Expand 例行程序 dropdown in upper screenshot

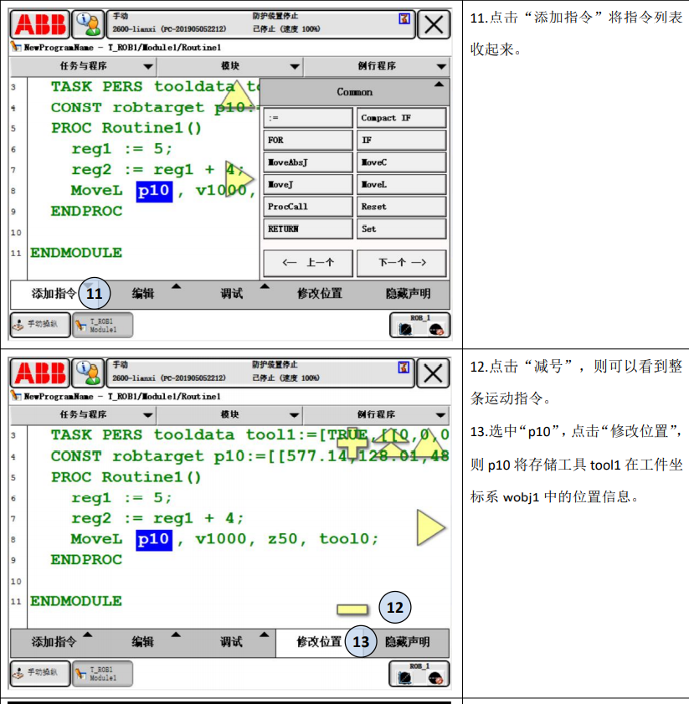377,66
